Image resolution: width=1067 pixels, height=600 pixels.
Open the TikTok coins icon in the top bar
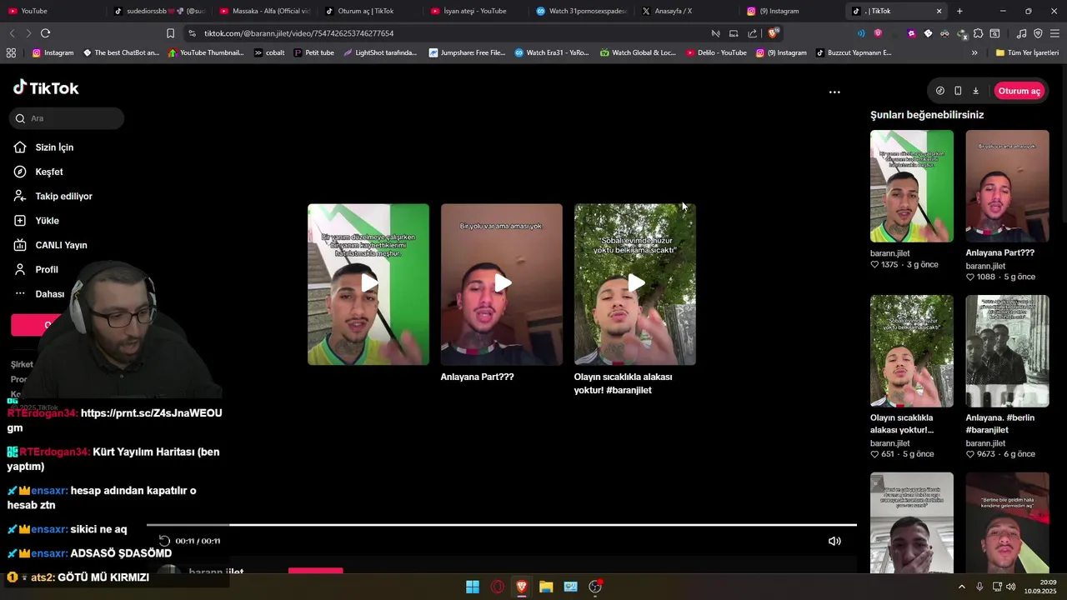pyautogui.click(x=940, y=91)
